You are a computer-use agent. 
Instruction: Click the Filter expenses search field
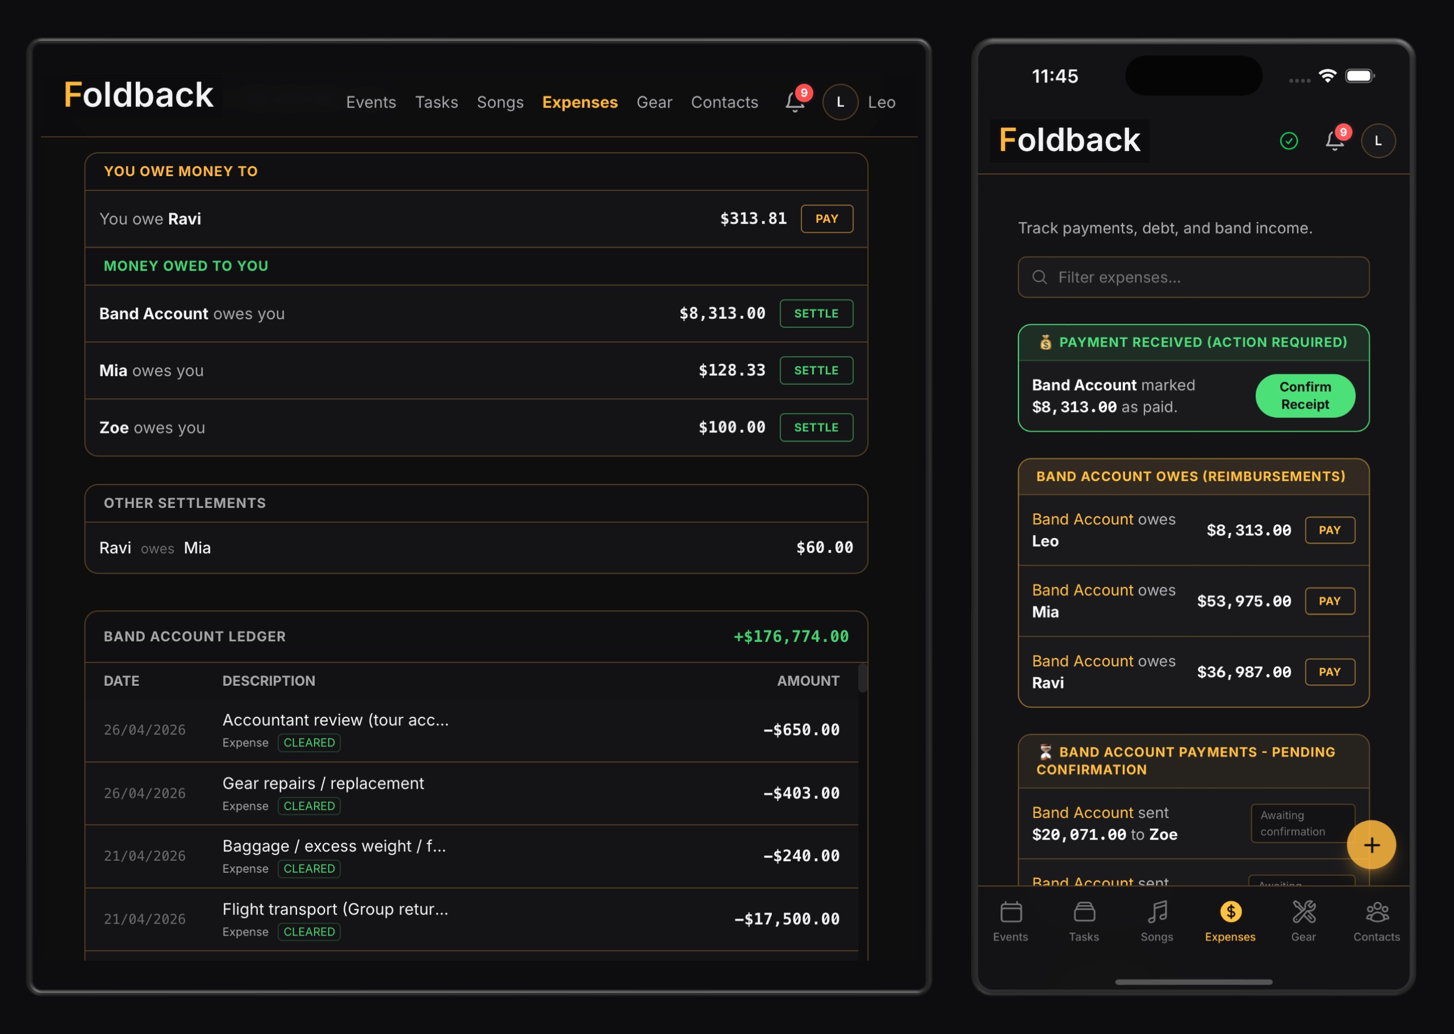pos(1193,277)
